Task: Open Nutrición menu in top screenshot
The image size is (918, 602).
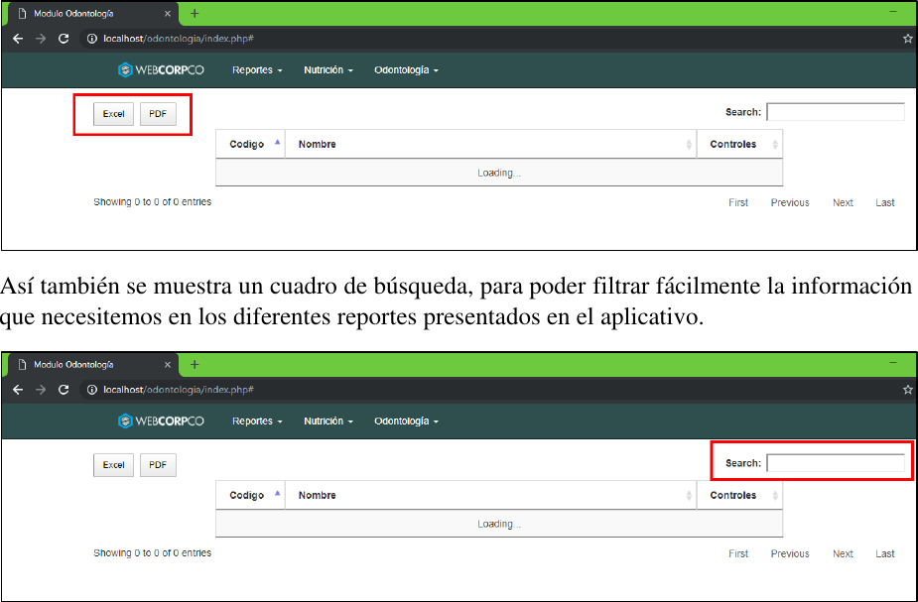Action: [x=328, y=70]
